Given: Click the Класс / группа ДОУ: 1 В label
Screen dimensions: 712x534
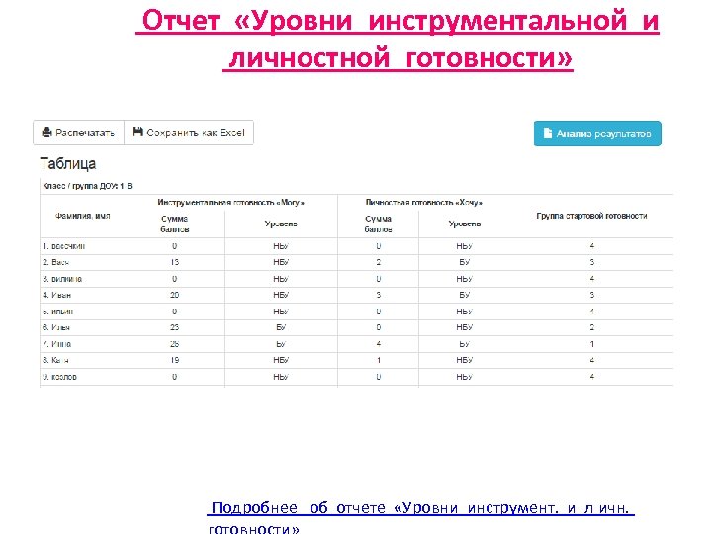Looking at the screenshot, I should (x=87, y=186).
